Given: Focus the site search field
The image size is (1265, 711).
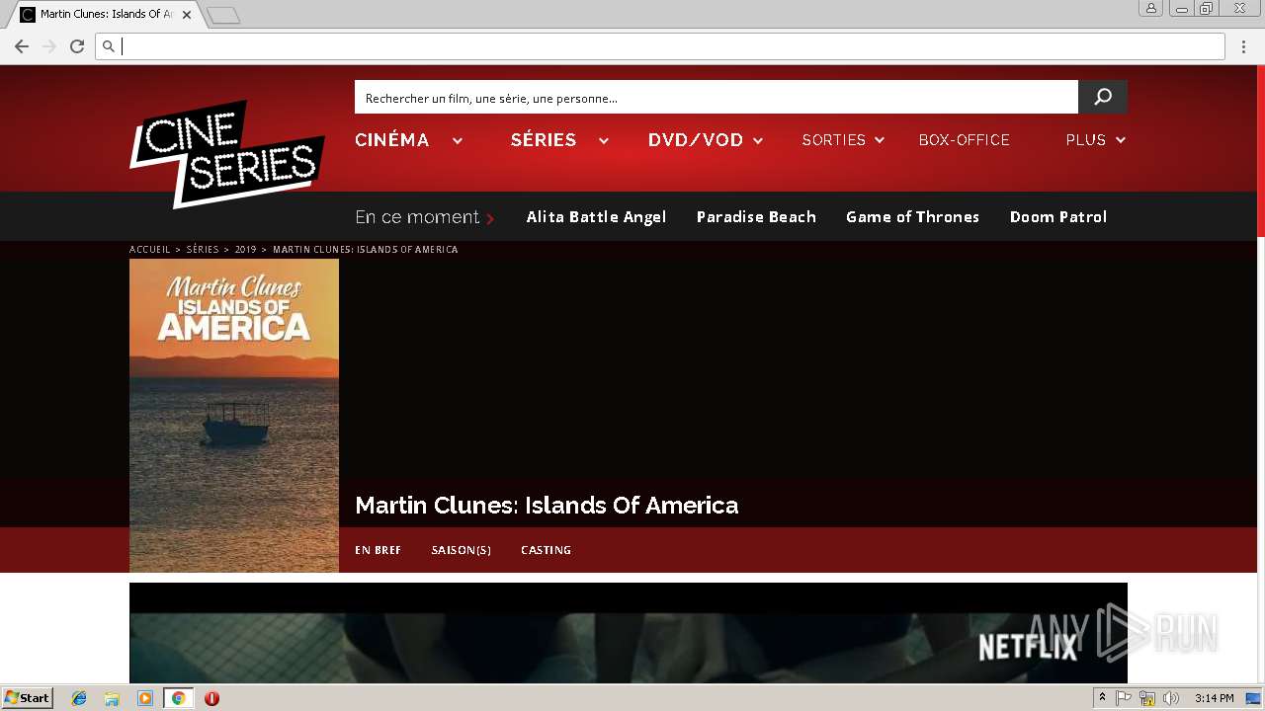Looking at the screenshot, I should [717, 97].
